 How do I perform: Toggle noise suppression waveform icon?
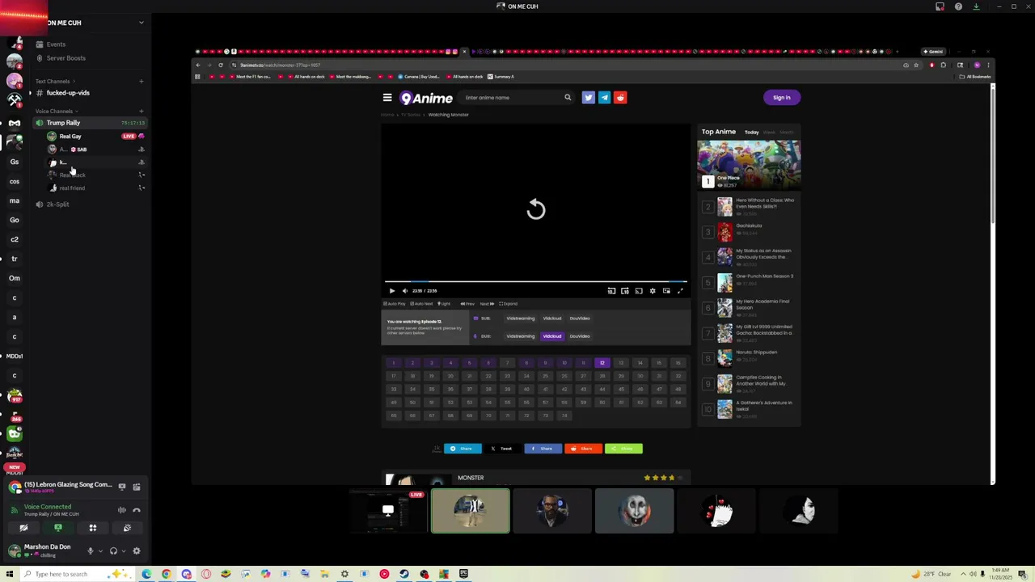point(121,510)
